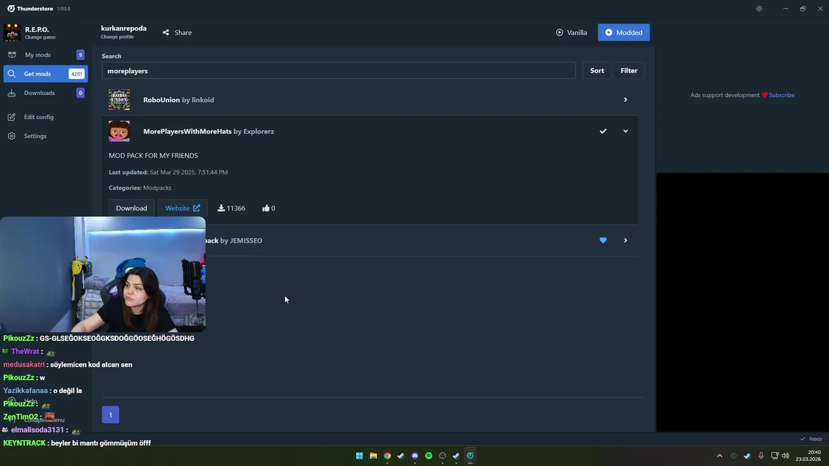This screenshot has height=466, width=829.
Task: Click the Downloads count badge 0
Action: coord(80,93)
